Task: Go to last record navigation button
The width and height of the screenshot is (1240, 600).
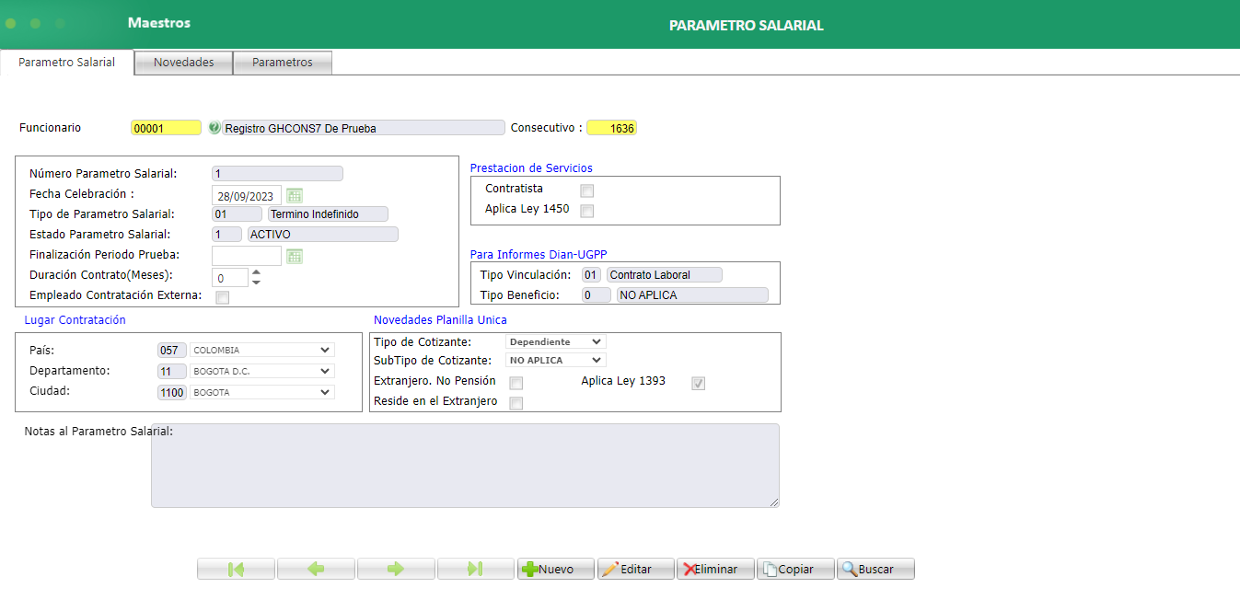Action: coord(476,569)
